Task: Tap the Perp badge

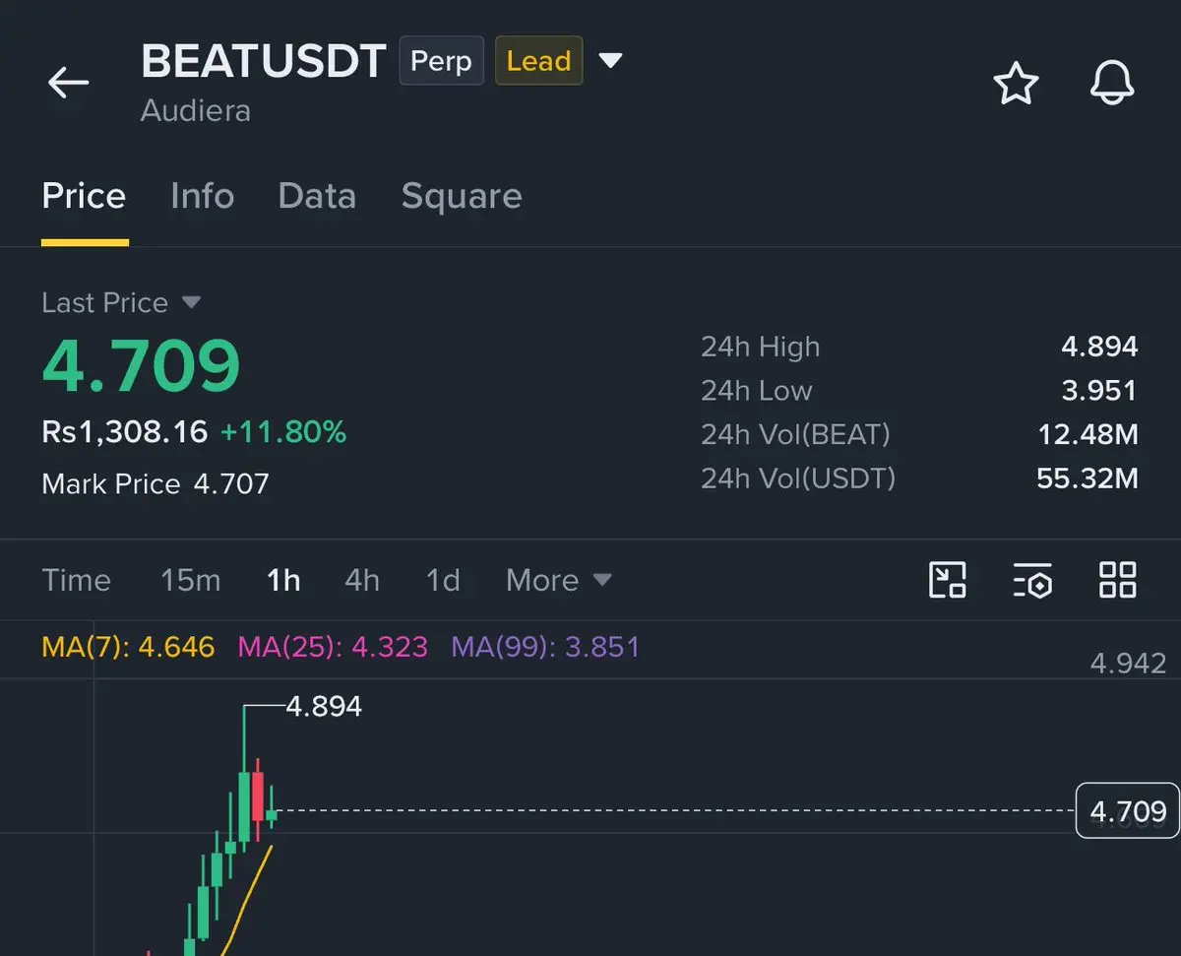Action: click(441, 61)
